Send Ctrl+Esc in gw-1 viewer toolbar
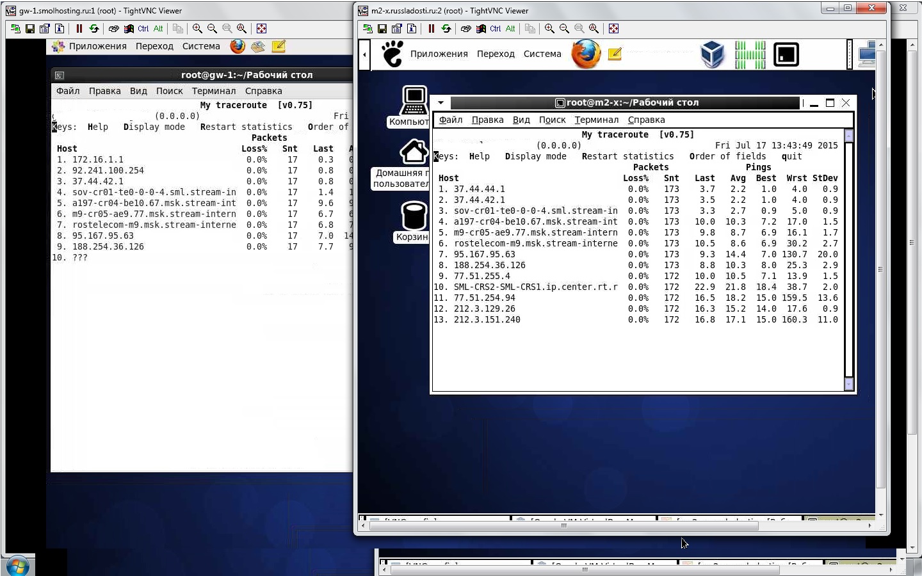This screenshot has width=922, height=576. point(129,29)
